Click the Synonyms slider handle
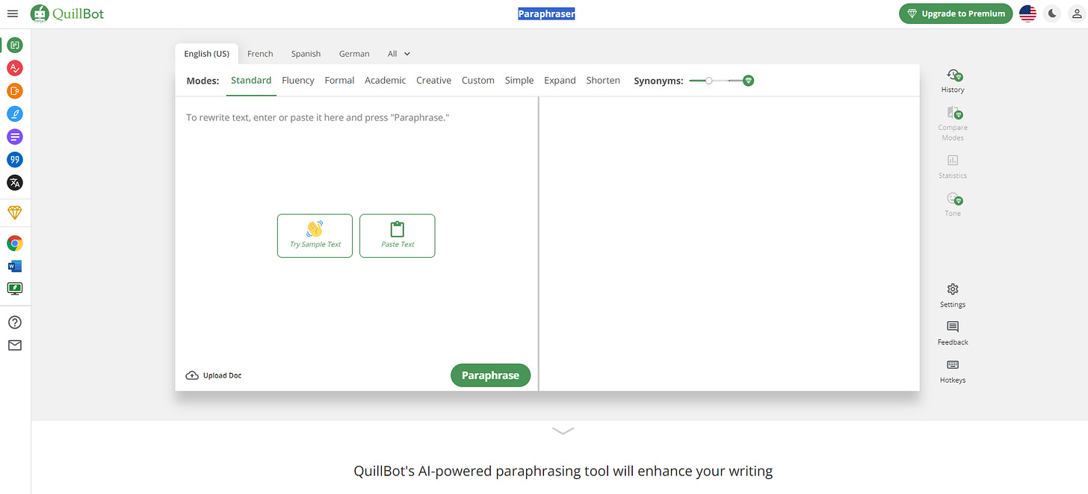1088x494 pixels. tap(708, 81)
